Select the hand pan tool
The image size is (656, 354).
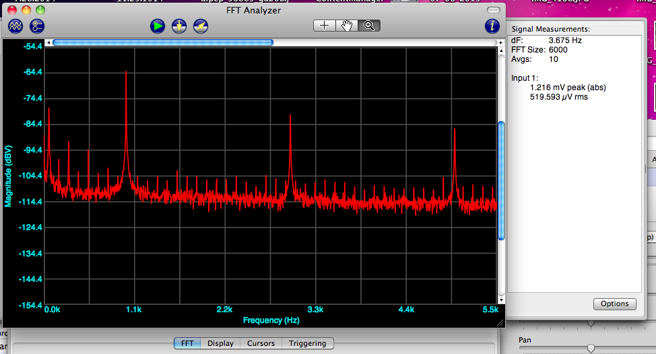coord(346,26)
